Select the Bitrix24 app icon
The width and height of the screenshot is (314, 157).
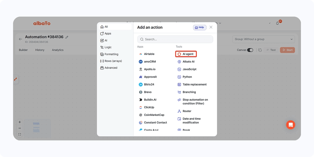pos(141,85)
